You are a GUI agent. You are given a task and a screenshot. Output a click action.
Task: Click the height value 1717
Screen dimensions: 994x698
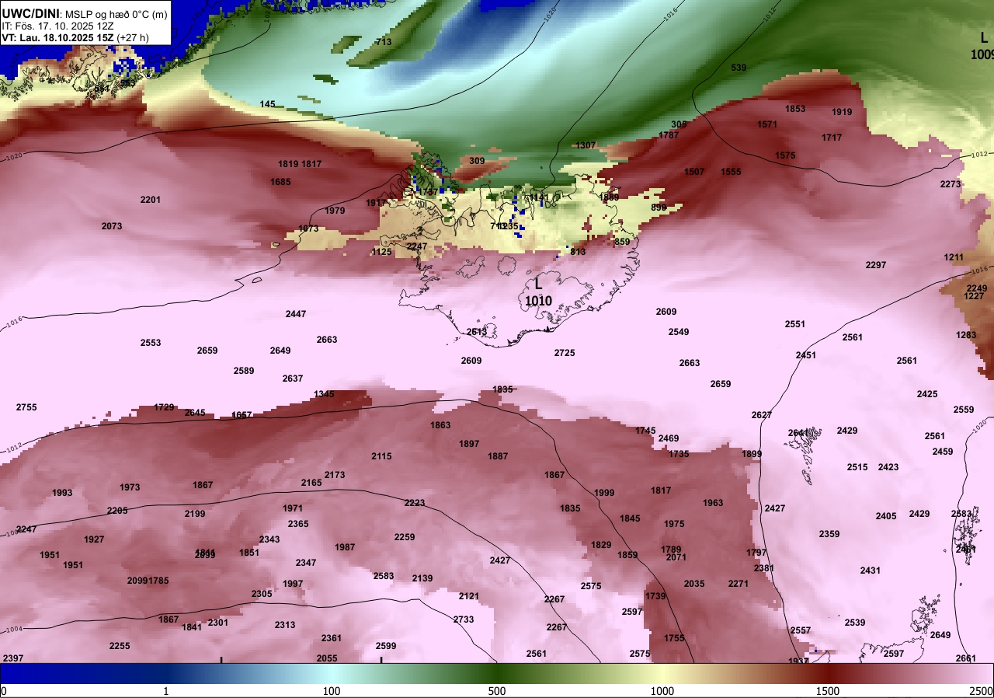pos(832,138)
